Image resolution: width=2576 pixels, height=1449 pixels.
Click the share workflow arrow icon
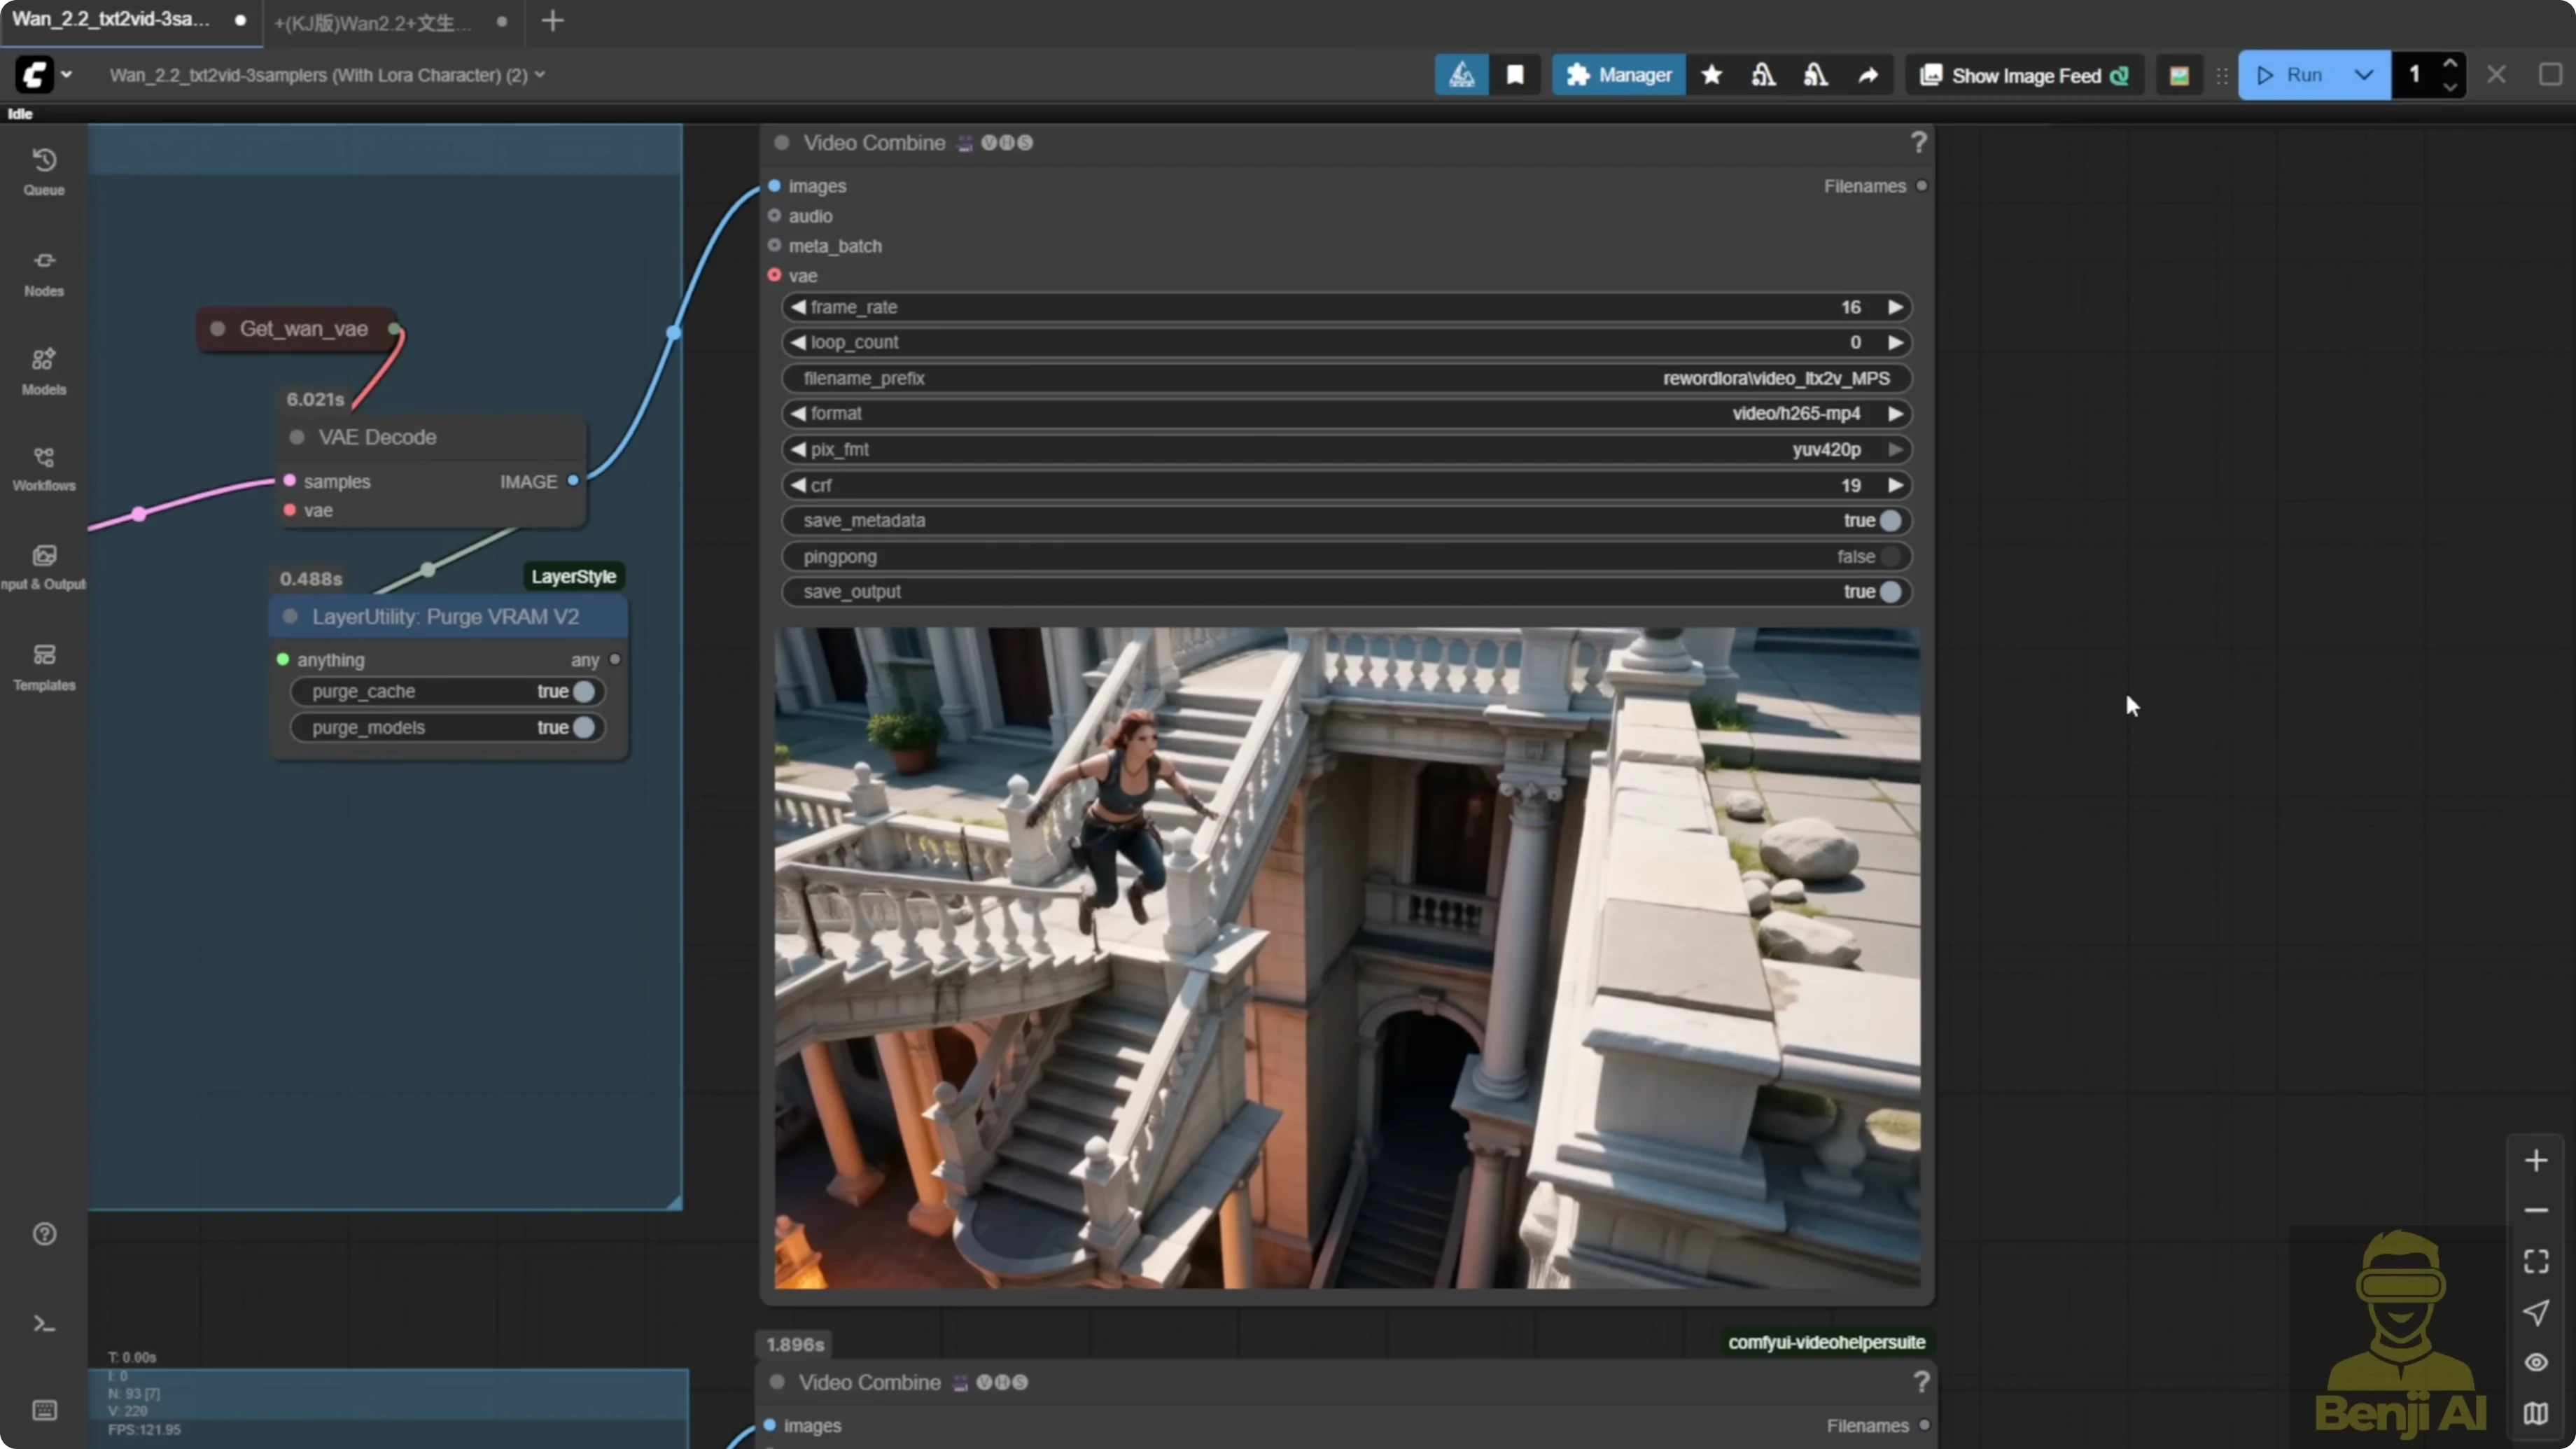(1868, 74)
